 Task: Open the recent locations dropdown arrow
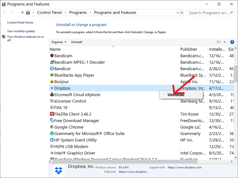coord(18,12)
